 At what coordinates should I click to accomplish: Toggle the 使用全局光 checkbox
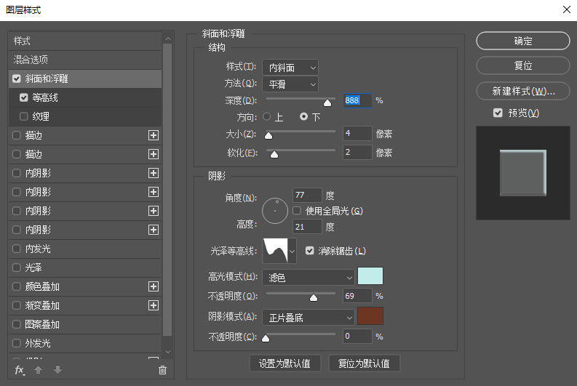coord(297,211)
